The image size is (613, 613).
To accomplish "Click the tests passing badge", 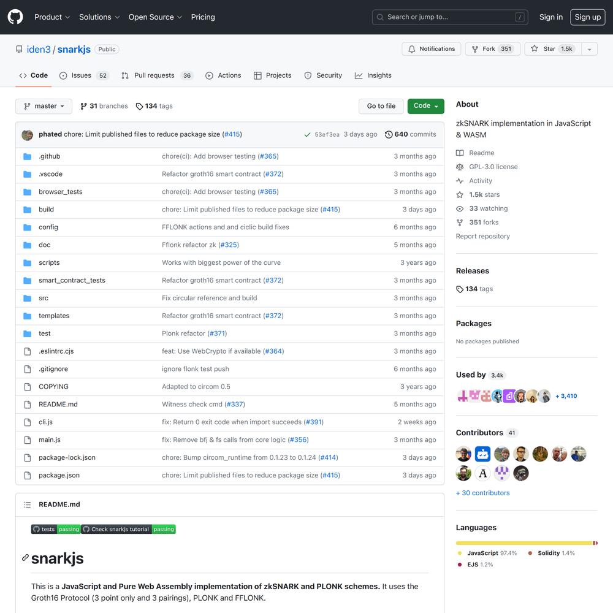I will tap(56, 530).
